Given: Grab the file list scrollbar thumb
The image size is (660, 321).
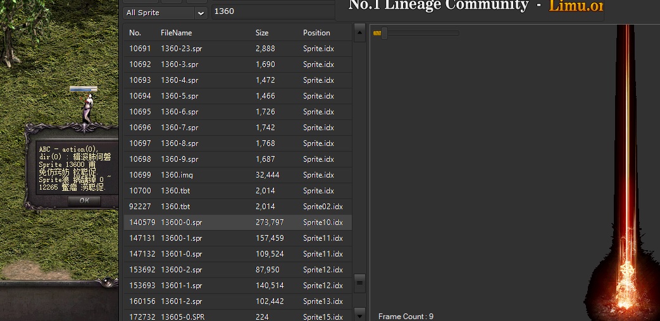Looking at the screenshot, I should coord(359,282).
